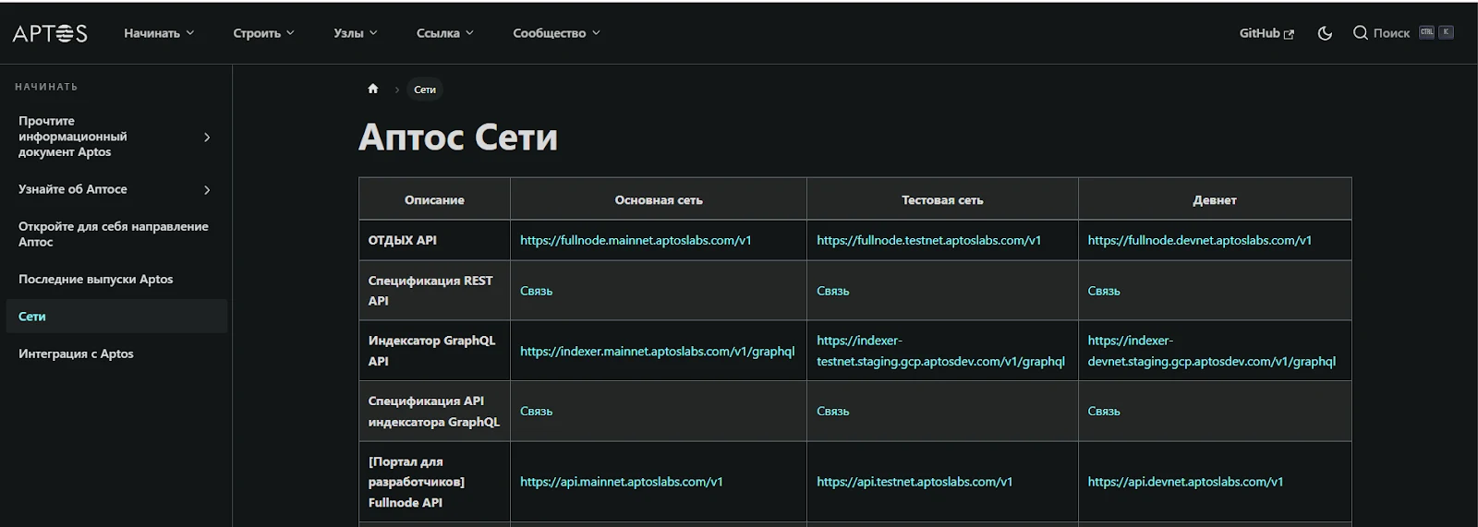
Task: Open https://fullnode.testnet.aptoslabs.com/v1 link
Action: click(928, 240)
